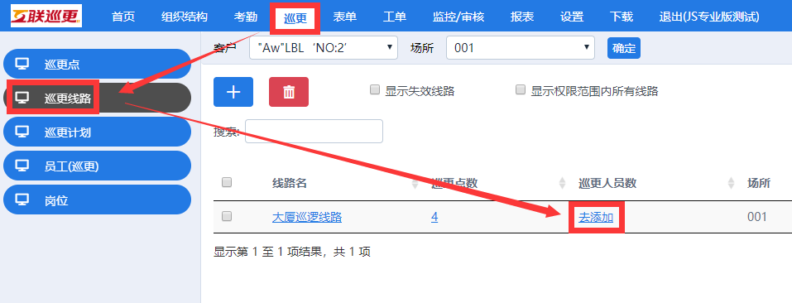Enable 显示失效线路 checkbox
The width and height of the screenshot is (792, 303).
[x=375, y=90]
